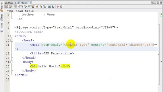Open the Services side panel
The width and height of the screenshot is (163, 92).
(x=2, y=28)
